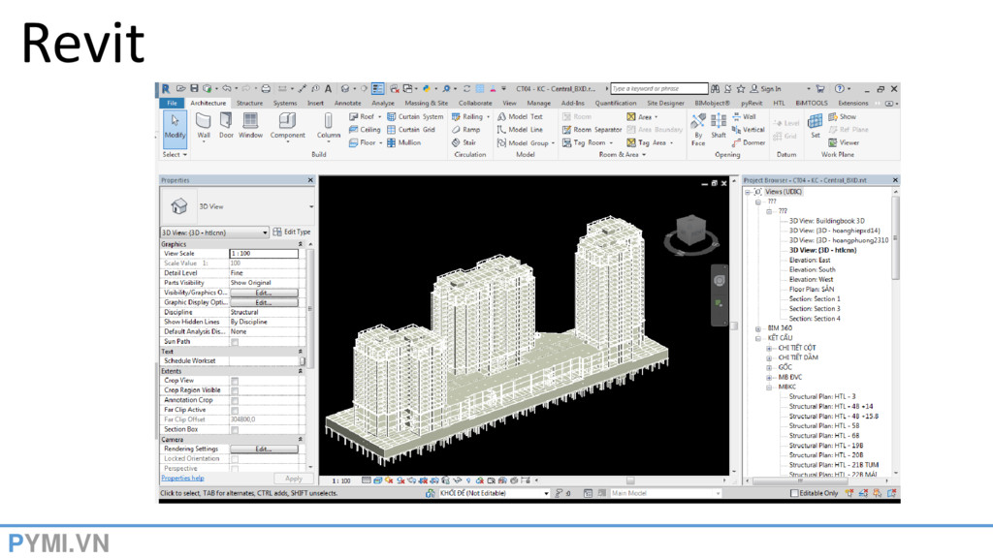Open the active workset dropdown in status bar

point(546,493)
